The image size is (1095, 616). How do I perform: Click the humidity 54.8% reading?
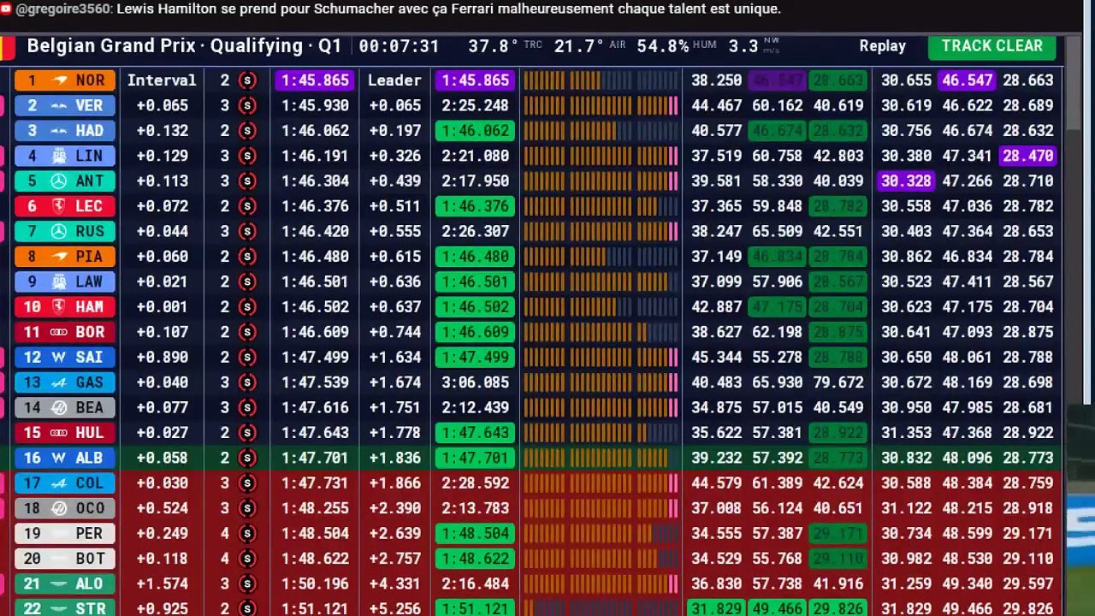click(663, 46)
